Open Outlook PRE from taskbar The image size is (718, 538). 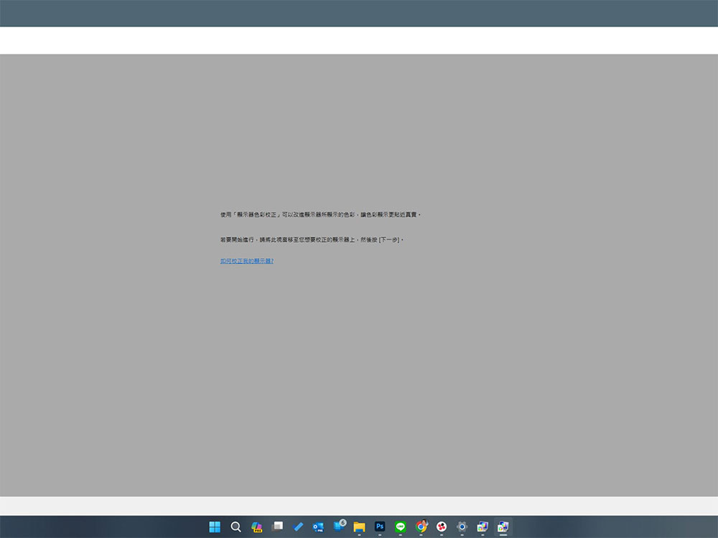[318, 527]
